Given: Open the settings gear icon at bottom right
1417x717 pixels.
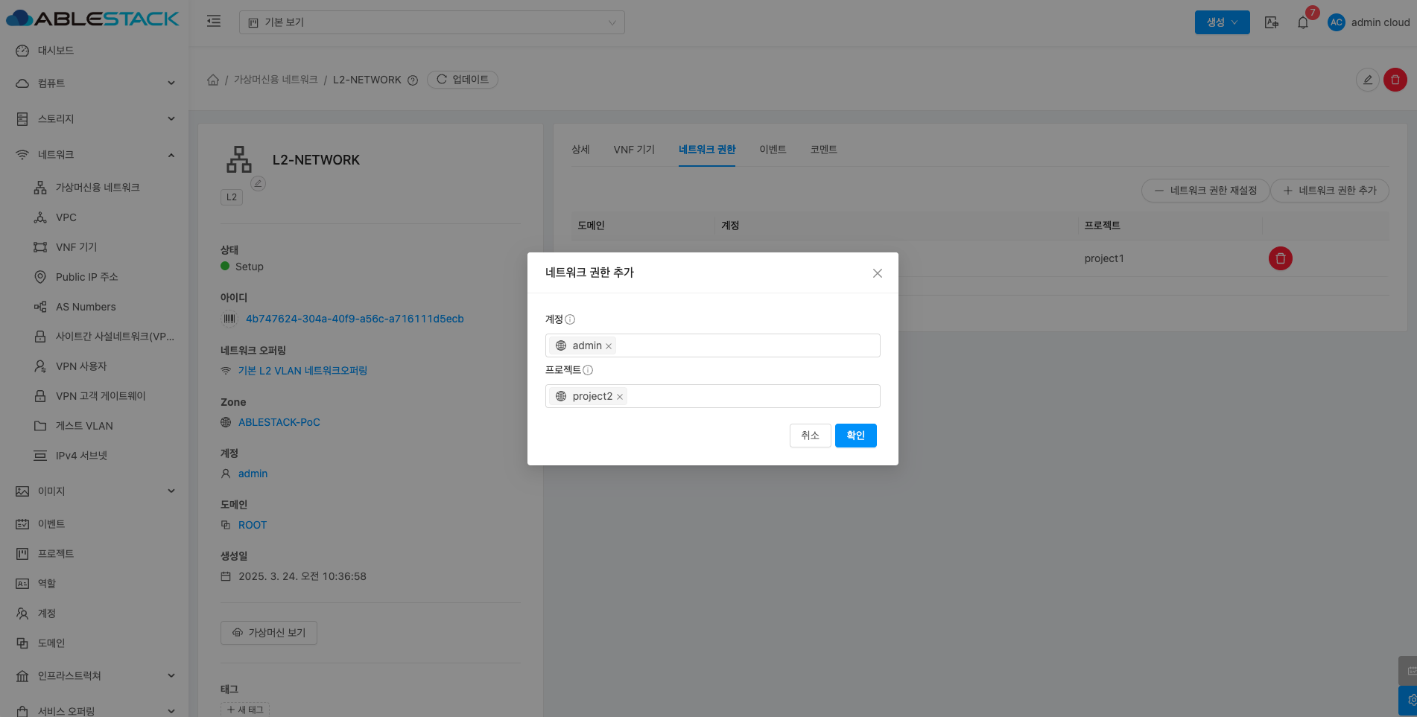Looking at the screenshot, I should (1408, 701).
